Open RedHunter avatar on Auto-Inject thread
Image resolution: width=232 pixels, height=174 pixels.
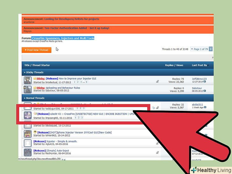tap(28, 152)
